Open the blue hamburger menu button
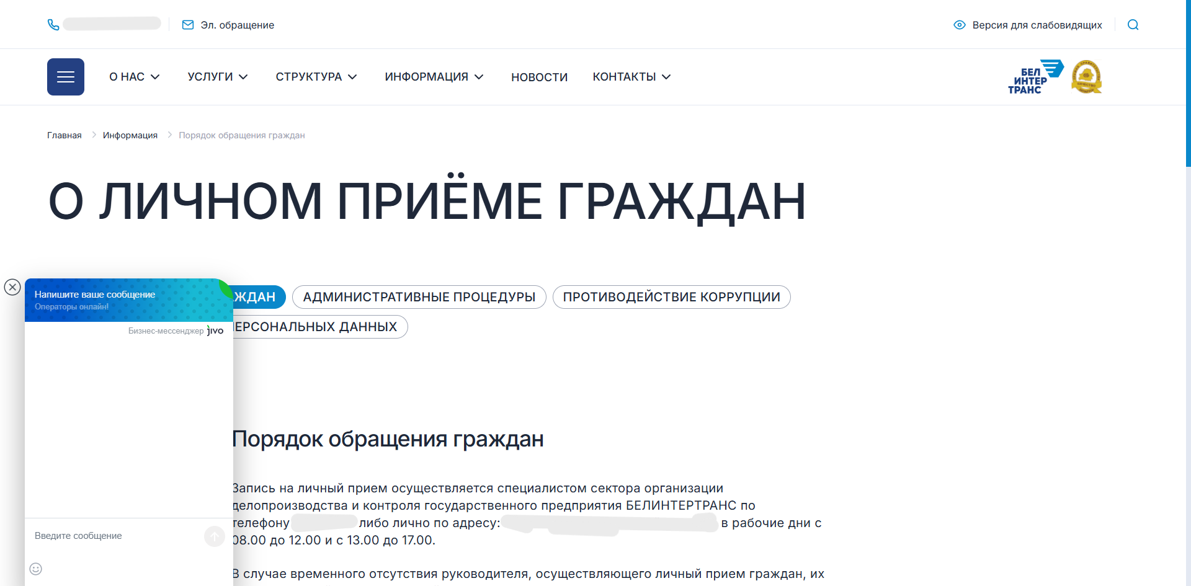This screenshot has width=1191, height=586. tap(66, 77)
